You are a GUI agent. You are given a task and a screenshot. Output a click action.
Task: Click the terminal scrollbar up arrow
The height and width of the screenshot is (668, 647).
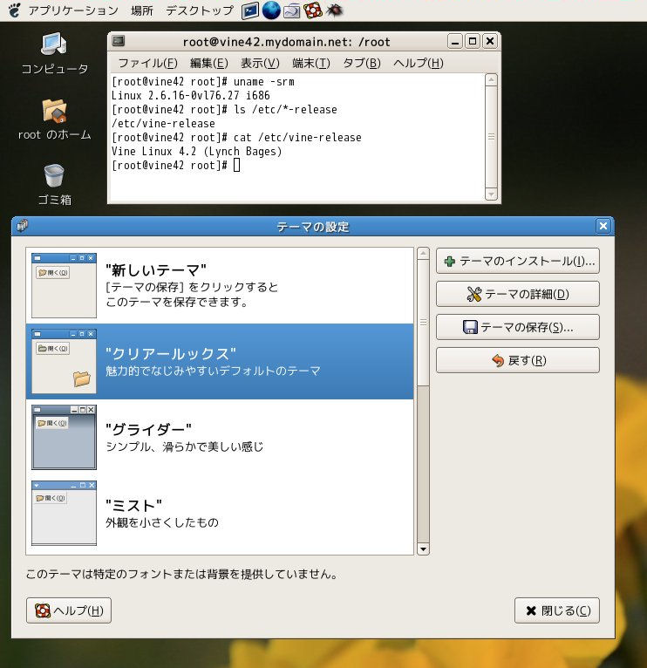click(x=491, y=79)
